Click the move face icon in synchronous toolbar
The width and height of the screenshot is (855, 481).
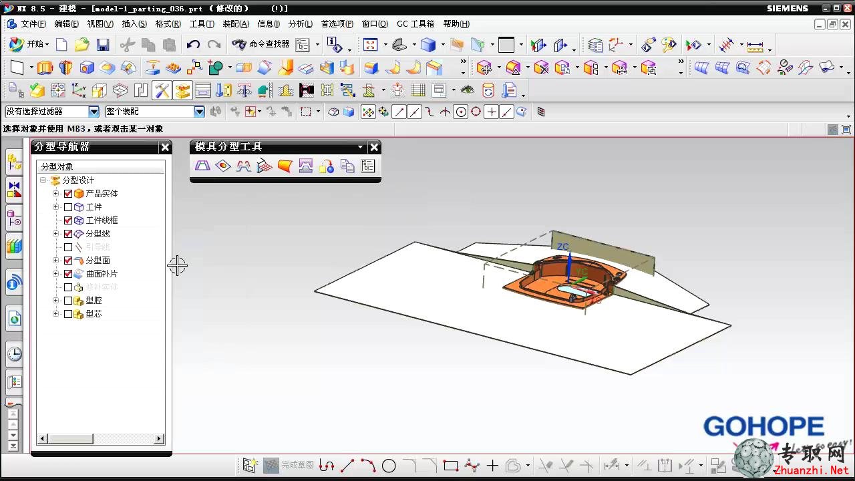[486, 67]
